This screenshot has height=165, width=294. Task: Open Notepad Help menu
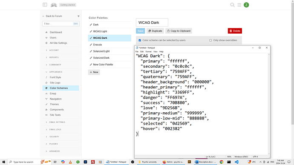(x=161, y=51)
